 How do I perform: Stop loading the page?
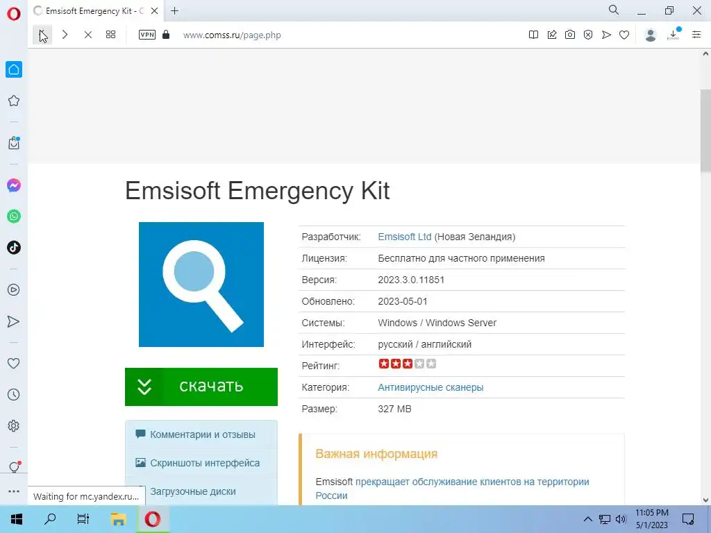coord(88,35)
